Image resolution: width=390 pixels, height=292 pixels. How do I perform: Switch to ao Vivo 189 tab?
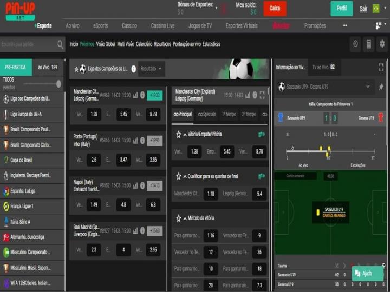[48, 67]
